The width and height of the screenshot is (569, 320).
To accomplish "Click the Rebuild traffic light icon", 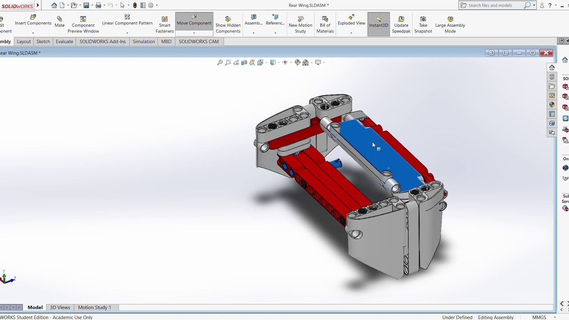I will (x=135, y=5).
